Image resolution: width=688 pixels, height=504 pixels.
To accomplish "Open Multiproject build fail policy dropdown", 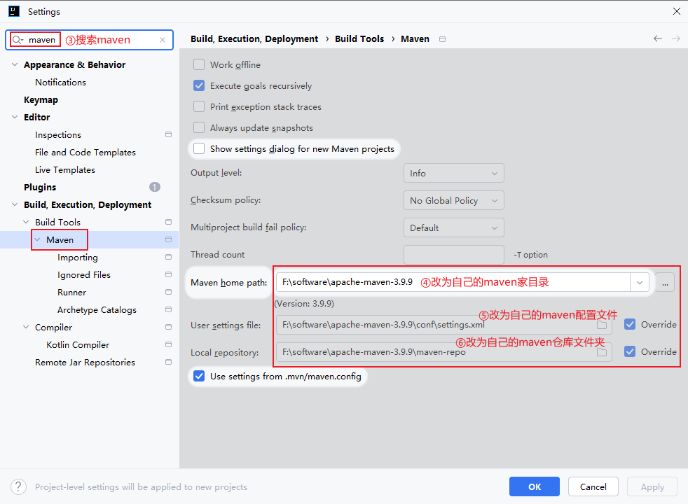I will click(454, 228).
